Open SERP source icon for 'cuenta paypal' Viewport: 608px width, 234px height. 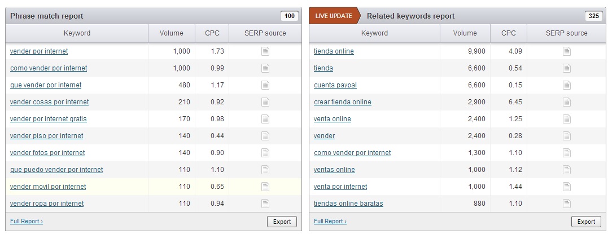pos(567,85)
